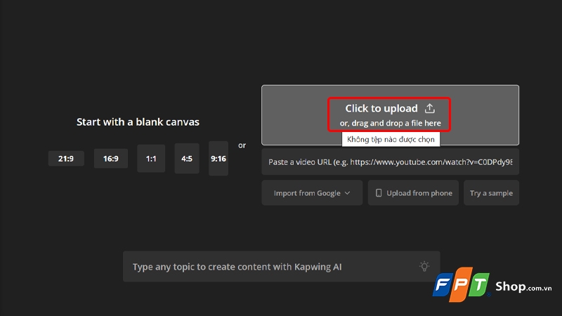
Task: Select the 21:9 blank canvas
Action: pos(66,159)
